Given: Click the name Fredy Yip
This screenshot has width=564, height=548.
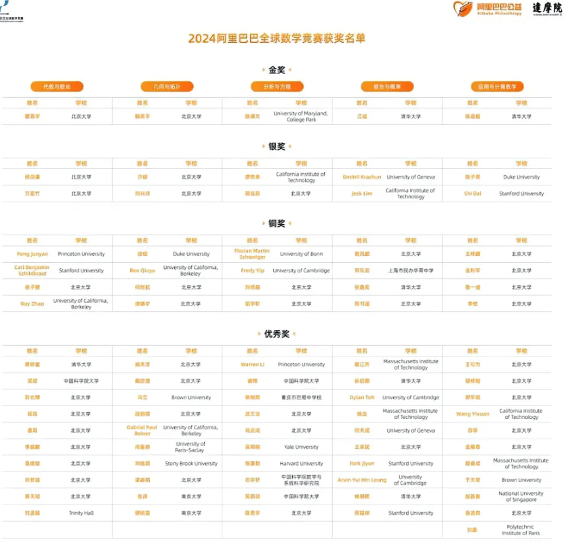Looking at the screenshot, I should [x=252, y=270].
